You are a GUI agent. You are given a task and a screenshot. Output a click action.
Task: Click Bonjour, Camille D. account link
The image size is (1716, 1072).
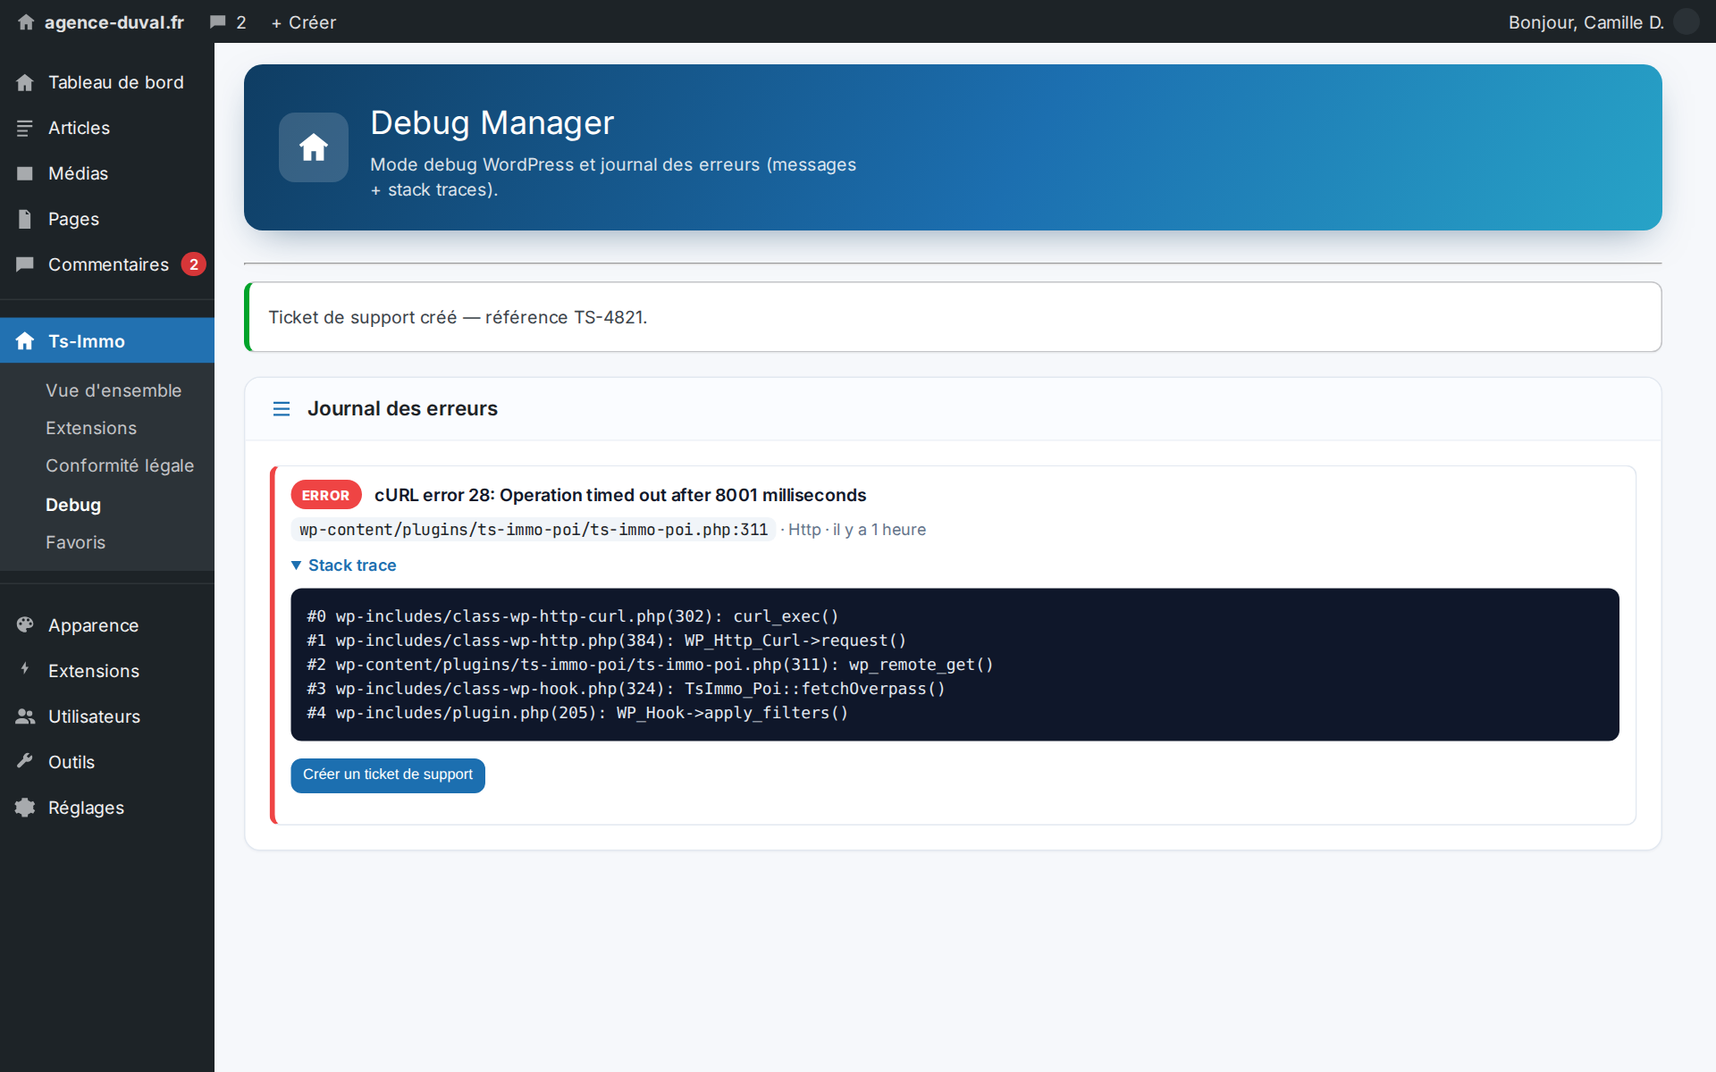point(1586,22)
